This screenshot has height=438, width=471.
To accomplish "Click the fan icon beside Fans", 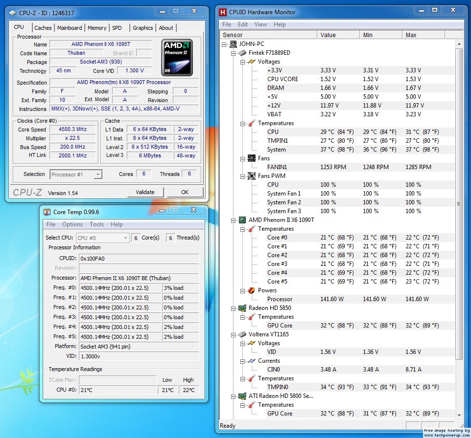I will point(252,158).
